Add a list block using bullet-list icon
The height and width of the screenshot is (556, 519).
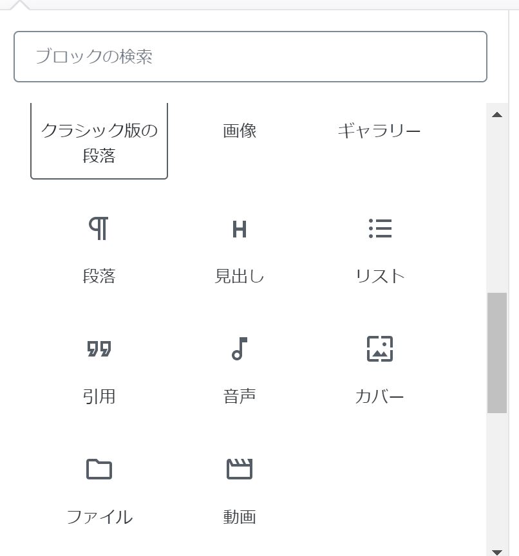[380, 228]
